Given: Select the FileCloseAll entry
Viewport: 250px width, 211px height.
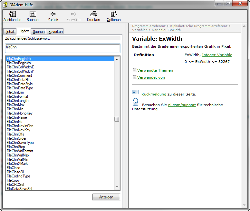Looking at the screenshot, I should [15, 172].
